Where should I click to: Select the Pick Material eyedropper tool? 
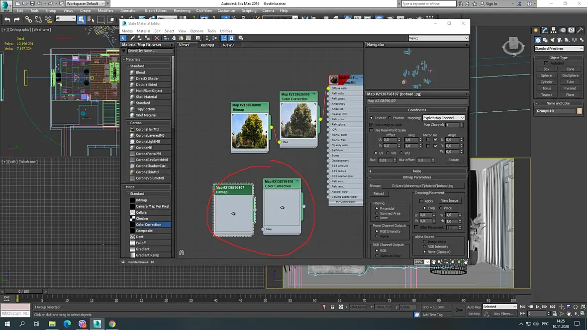pyautogui.click(x=133, y=38)
